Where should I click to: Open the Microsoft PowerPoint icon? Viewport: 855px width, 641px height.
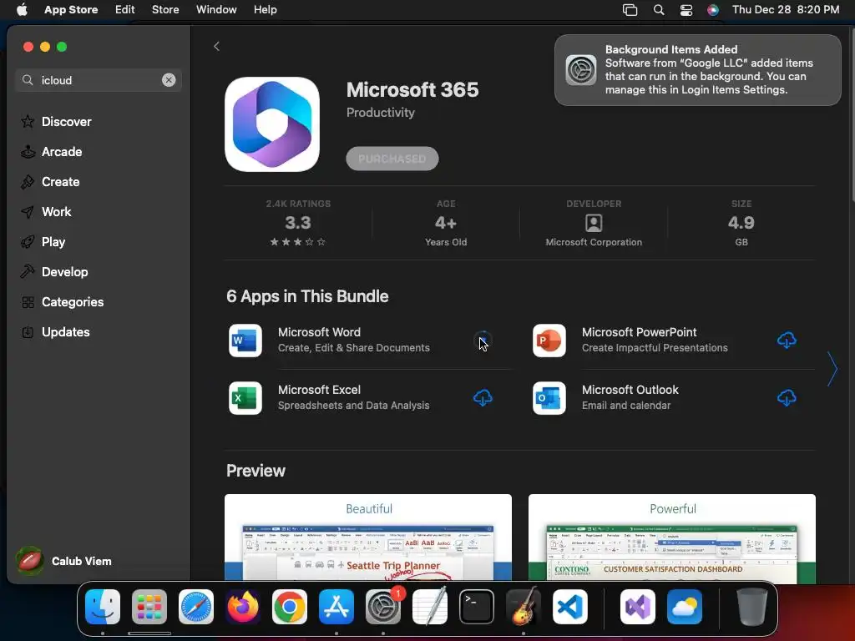point(549,341)
